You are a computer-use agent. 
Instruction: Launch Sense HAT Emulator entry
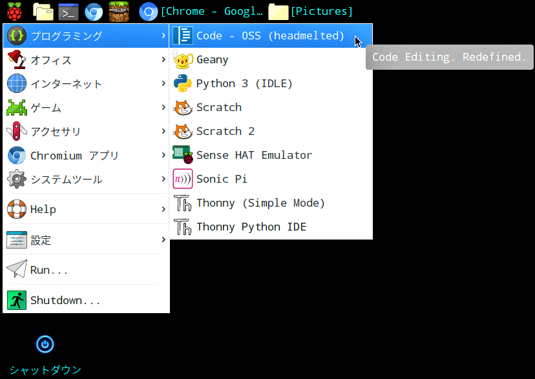(271, 155)
